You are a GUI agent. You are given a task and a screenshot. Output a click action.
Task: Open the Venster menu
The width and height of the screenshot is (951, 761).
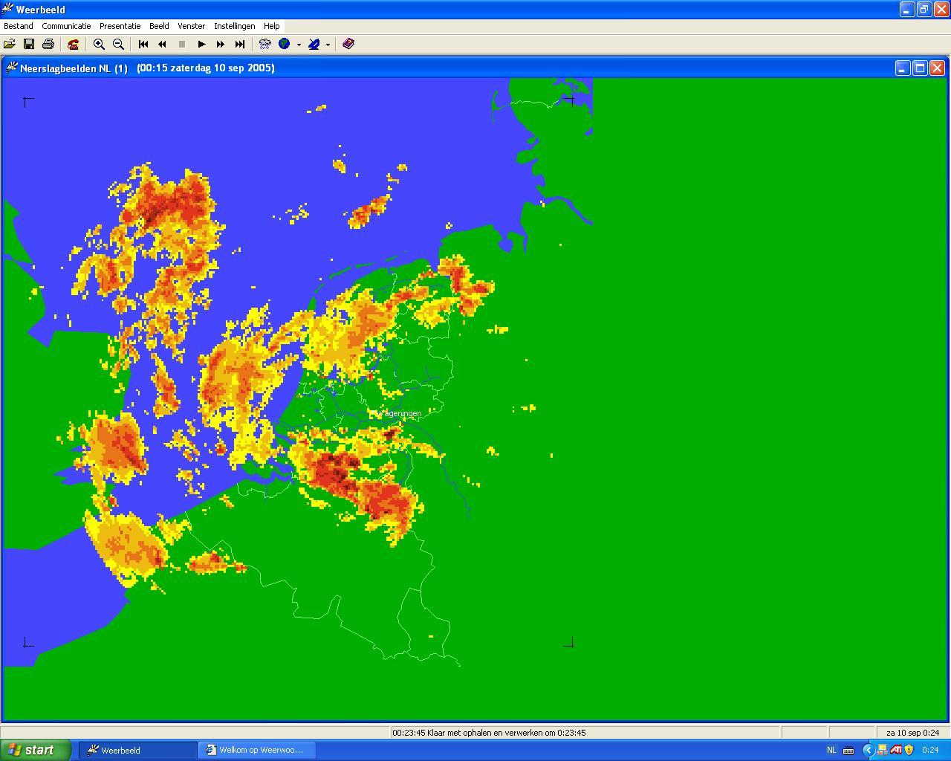[191, 26]
